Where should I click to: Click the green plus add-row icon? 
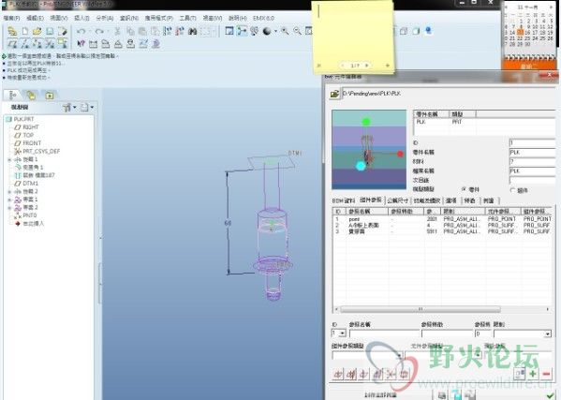533,374
